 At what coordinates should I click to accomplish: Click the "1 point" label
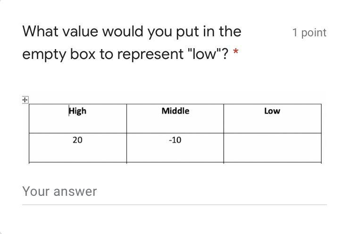click(309, 33)
